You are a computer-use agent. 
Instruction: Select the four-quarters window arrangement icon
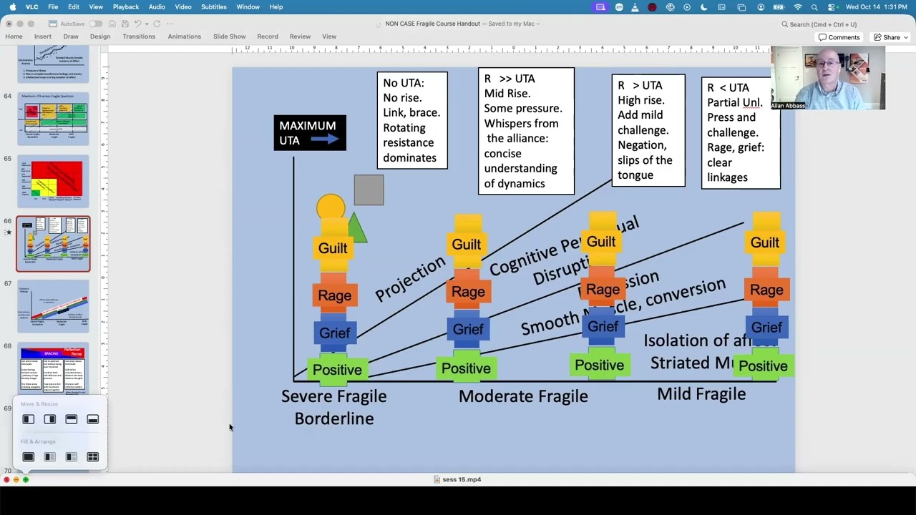pos(93,457)
